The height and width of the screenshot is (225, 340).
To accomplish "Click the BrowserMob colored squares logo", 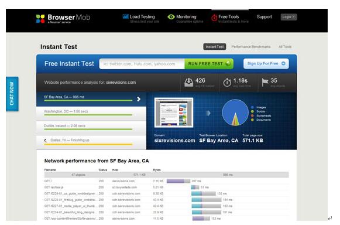I will pos(40,19).
